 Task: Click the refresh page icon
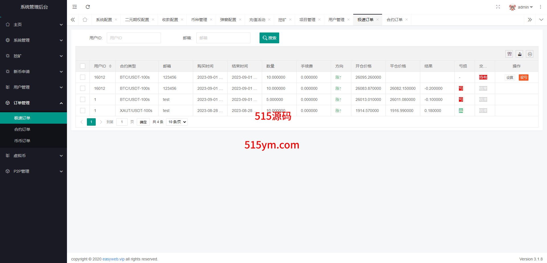coord(88,7)
